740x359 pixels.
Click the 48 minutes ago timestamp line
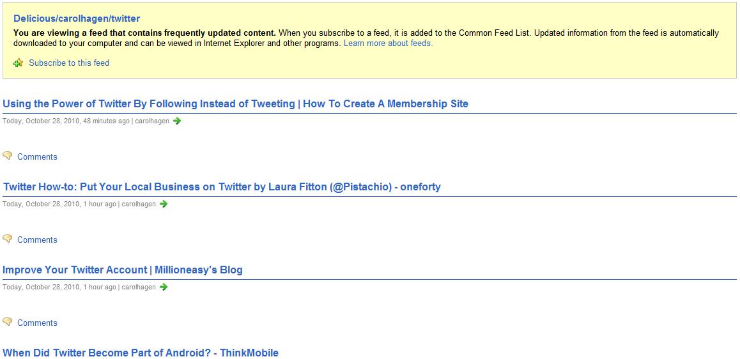tap(86, 121)
